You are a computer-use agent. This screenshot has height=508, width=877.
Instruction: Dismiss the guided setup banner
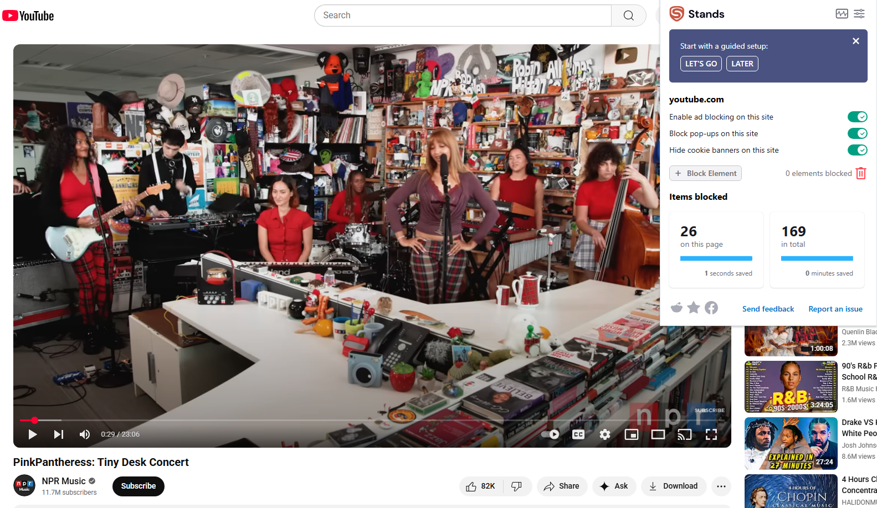pyautogui.click(x=856, y=41)
